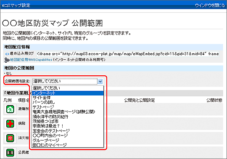
Task: Select 茨城県つくば市 option
Action: (x=68, y=121)
